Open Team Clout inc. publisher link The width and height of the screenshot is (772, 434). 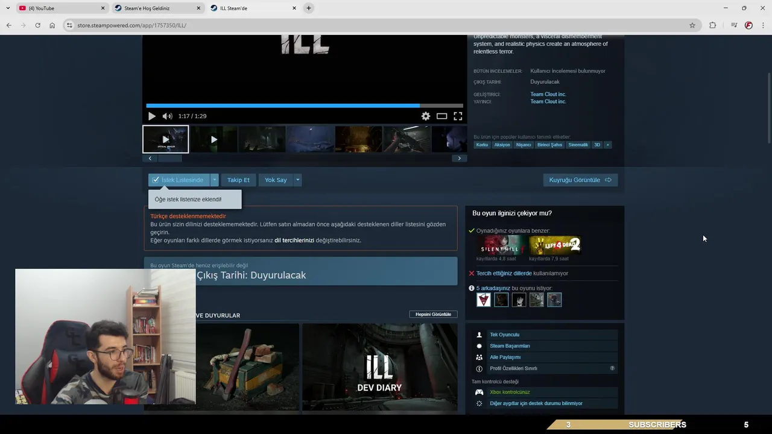(x=548, y=101)
